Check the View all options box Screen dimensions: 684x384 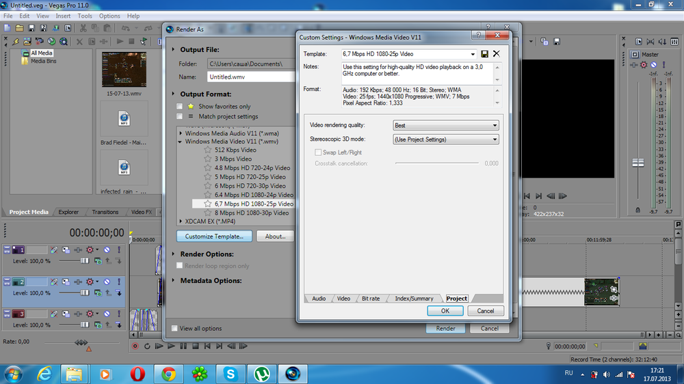coord(175,329)
